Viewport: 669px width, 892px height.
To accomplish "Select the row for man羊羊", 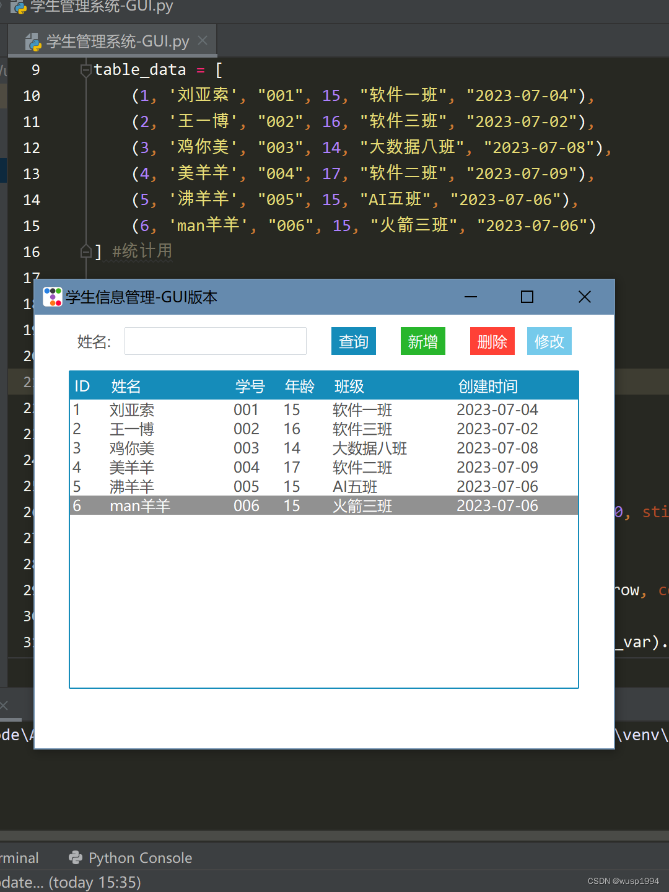I will coord(248,505).
